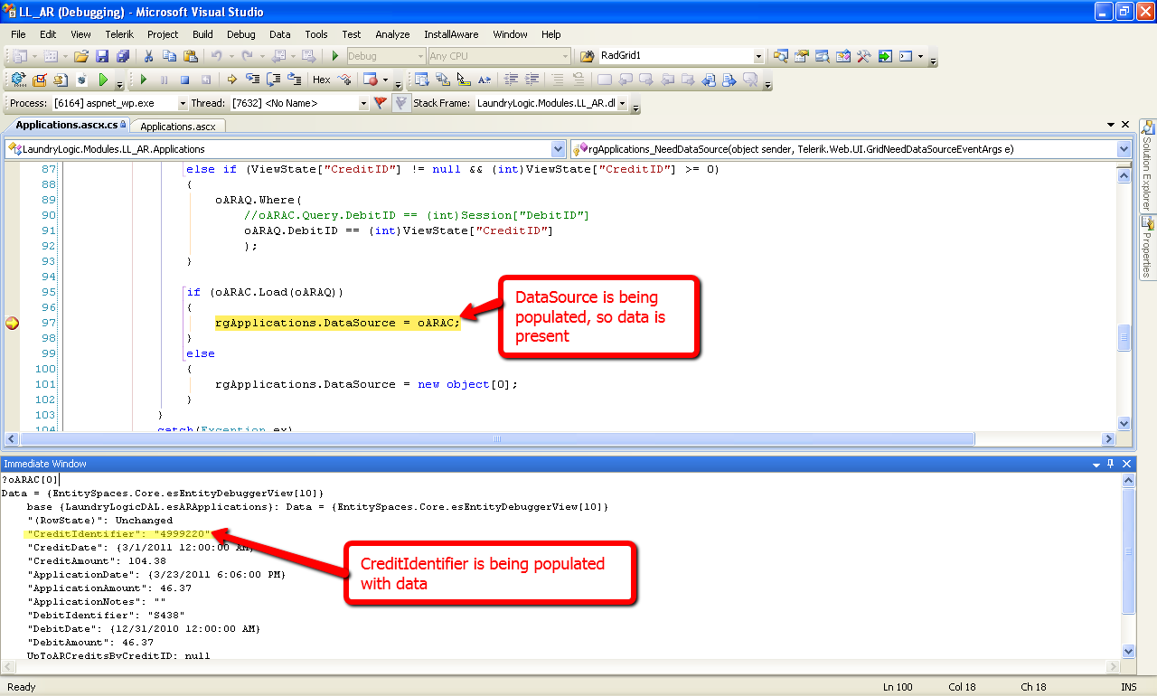Open the Stack Frame dropdown
1157x696 pixels.
click(623, 104)
